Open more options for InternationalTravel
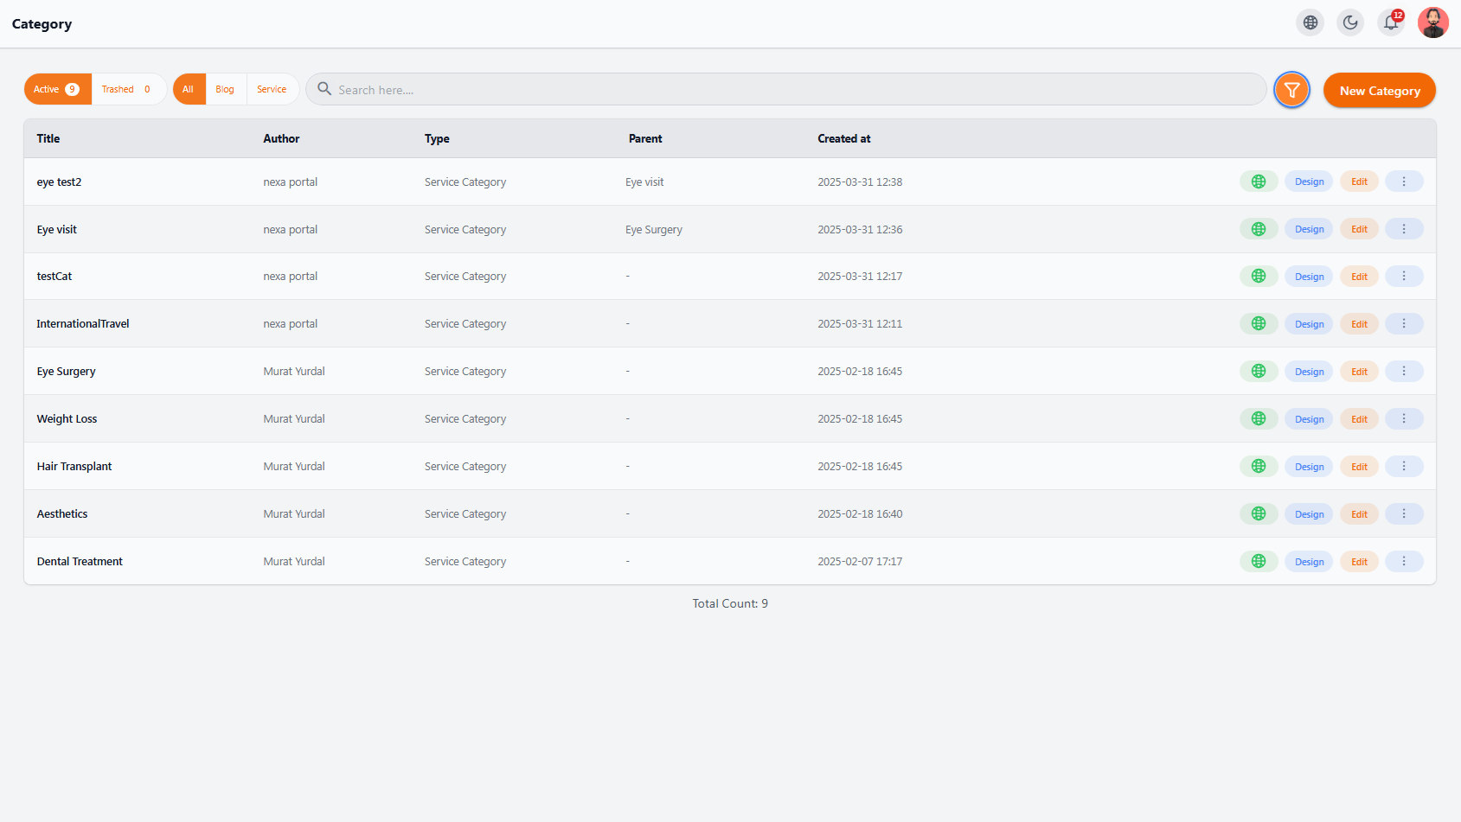Image resolution: width=1461 pixels, height=822 pixels. pyautogui.click(x=1404, y=324)
